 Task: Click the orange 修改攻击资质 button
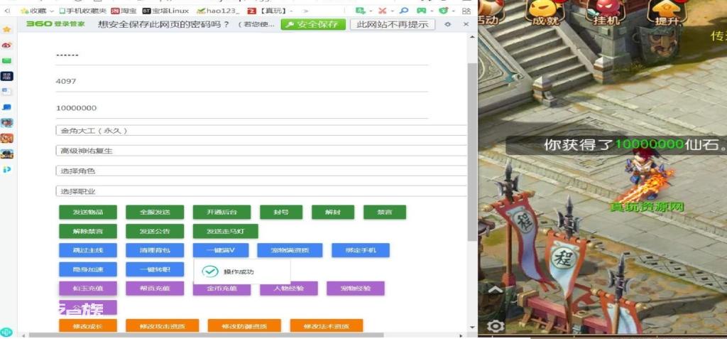click(x=163, y=325)
